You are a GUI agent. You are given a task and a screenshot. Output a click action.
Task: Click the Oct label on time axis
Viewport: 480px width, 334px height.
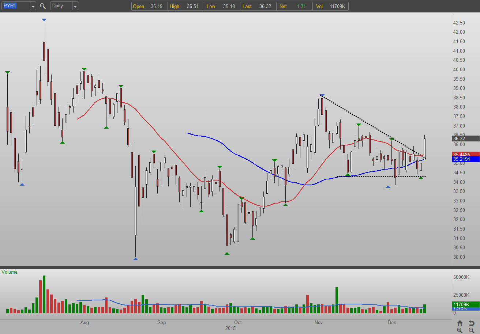pyautogui.click(x=238, y=323)
